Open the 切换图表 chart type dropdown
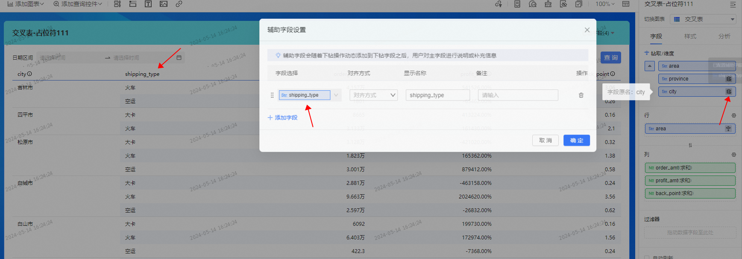The width and height of the screenshot is (742, 259). point(703,19)
